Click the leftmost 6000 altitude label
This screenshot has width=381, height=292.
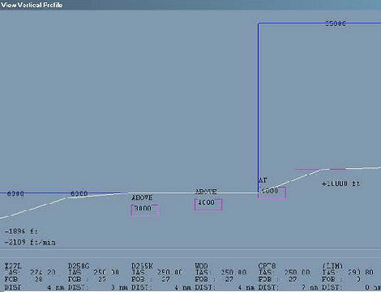(15, 193)
